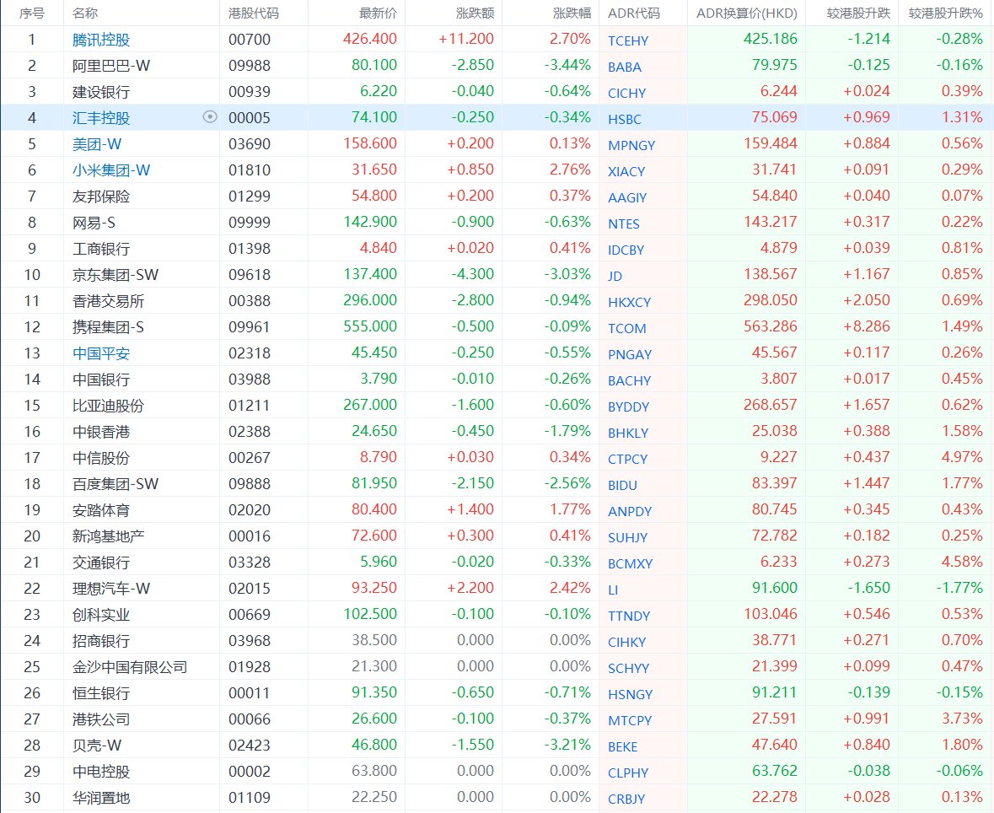994x813 pixels.
Task: Click the 较港股升跌 amount column header
Action: pos(858,13)
